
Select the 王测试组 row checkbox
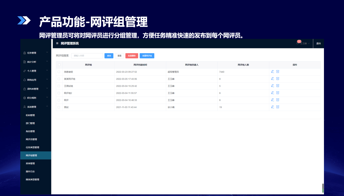coord(59,86)
